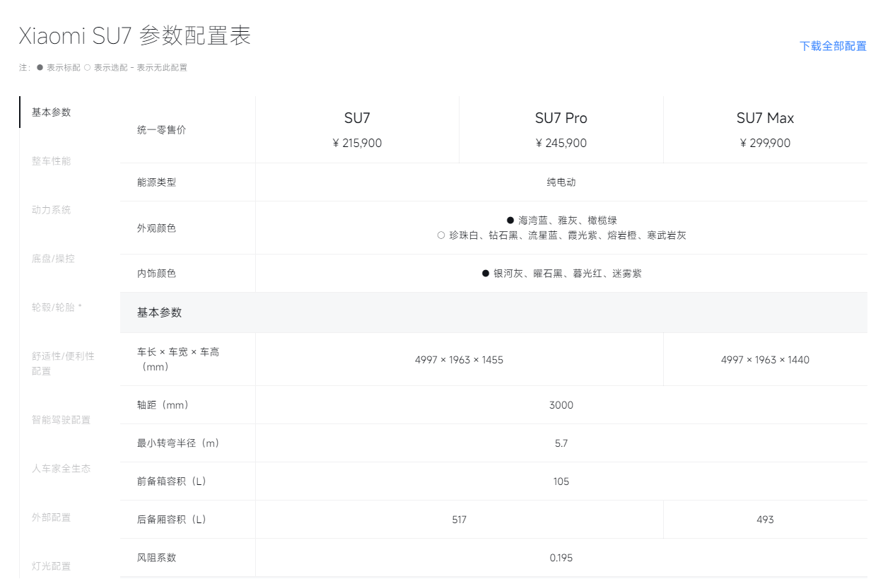Viewport: 883px width, 579px height.
Task: Click the 5.7 turning radius value
Action: [x=561, y=443]
